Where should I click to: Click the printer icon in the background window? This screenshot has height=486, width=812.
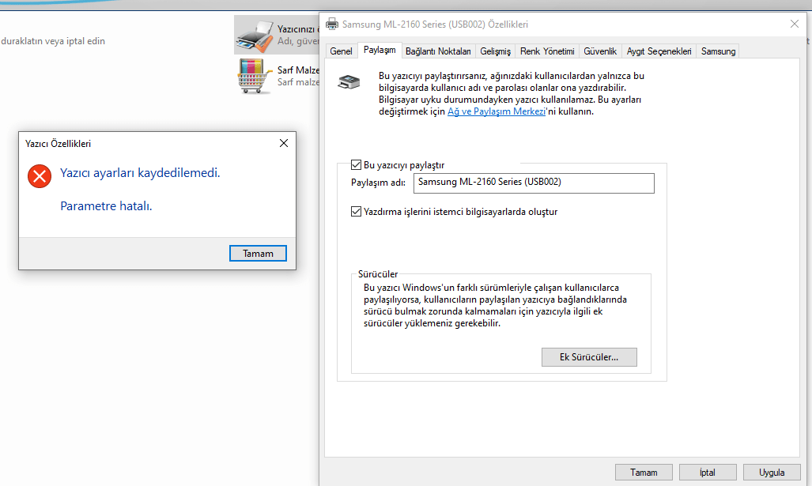255,36
